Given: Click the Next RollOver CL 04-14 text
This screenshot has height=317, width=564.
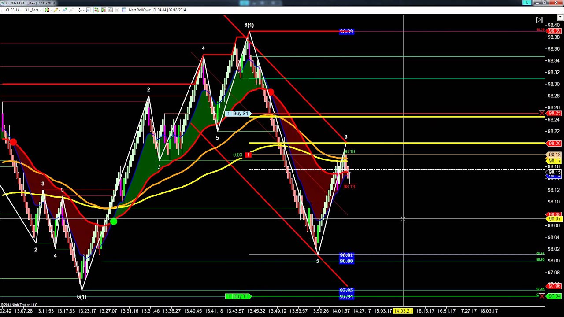Looking at the screenshot, I should (157, 10).
